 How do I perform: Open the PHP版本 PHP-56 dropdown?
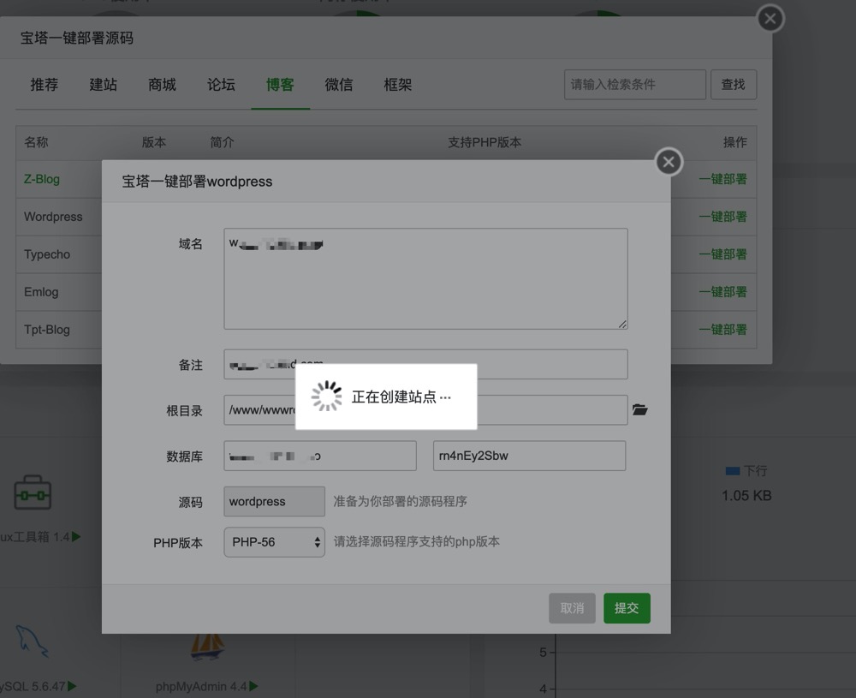click(274, 542)
